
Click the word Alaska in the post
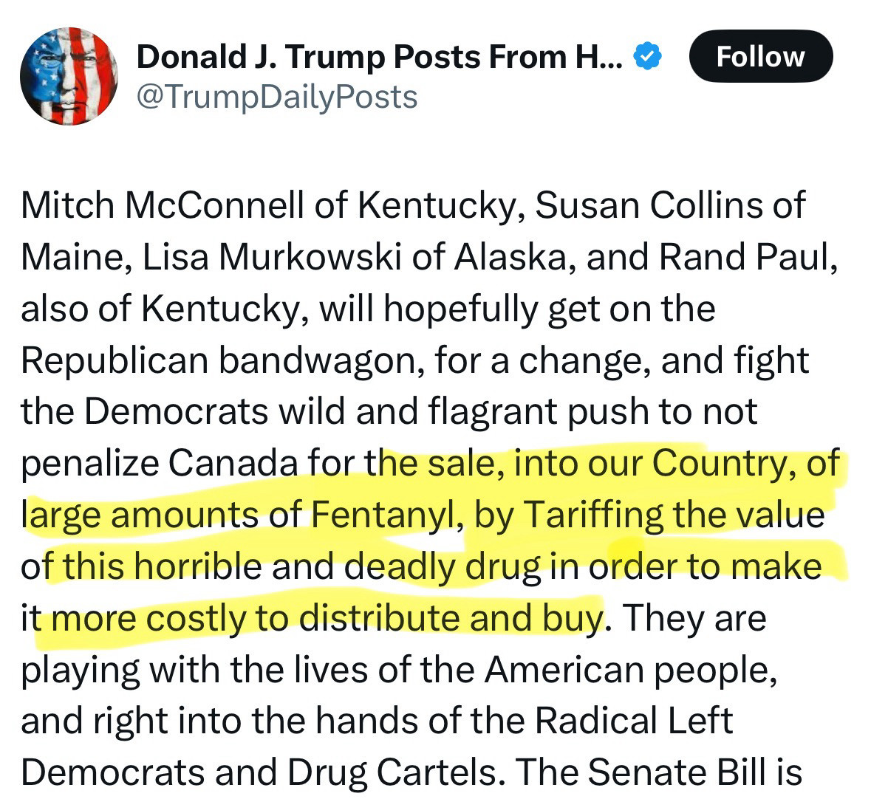(x=503, y=258)
